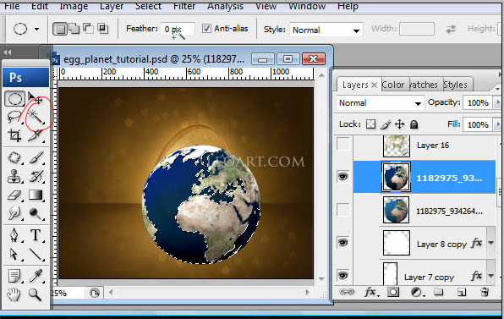Open the Analysis menu
This screenshot has height=319, width=504.
pos(225,6)
